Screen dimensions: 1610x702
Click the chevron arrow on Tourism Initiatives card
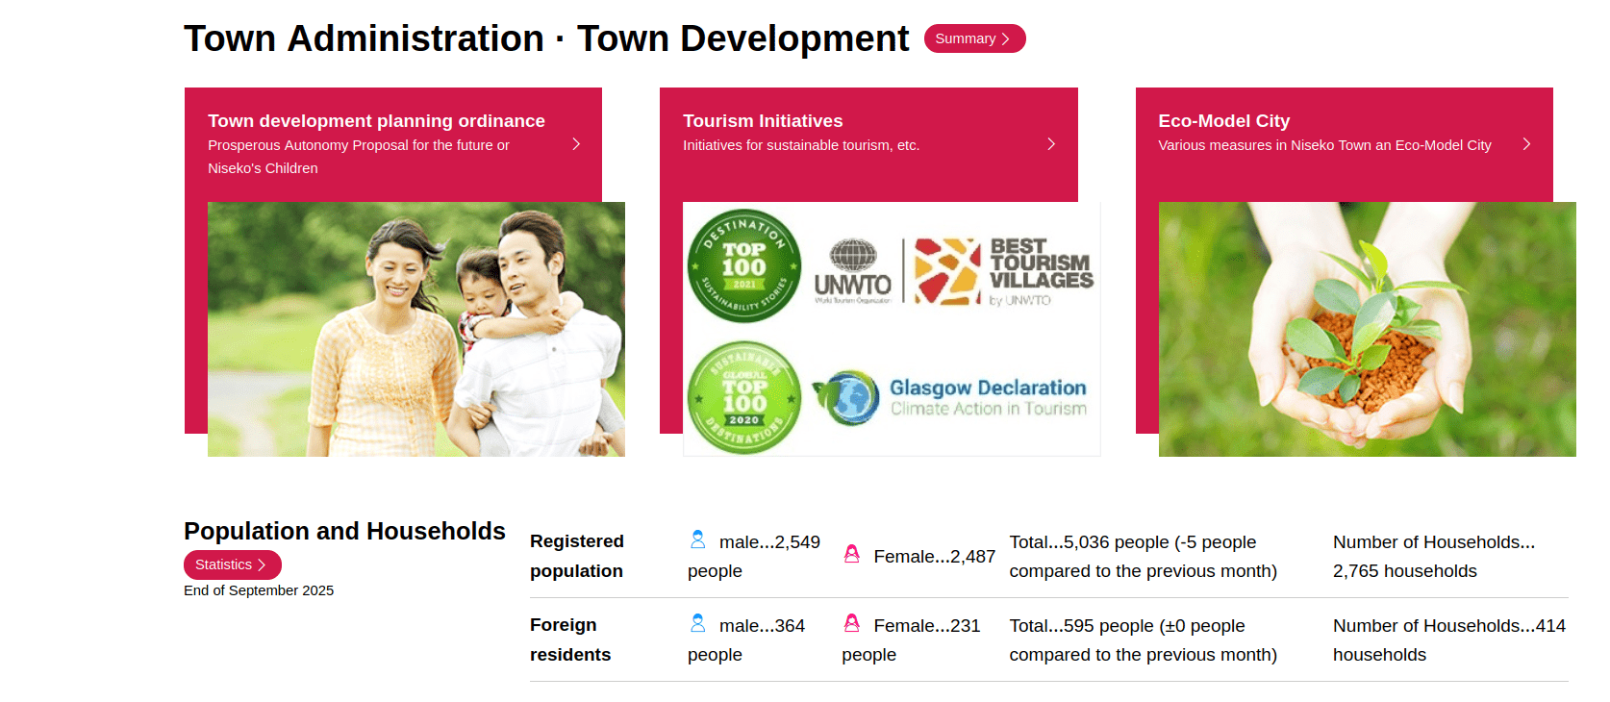pyautogui.click(x=1051, y=144)
